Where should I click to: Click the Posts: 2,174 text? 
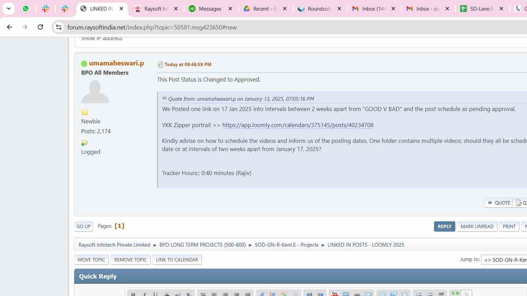pos(96,131)
